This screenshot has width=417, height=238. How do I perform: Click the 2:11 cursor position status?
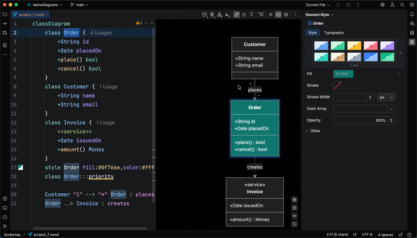coord(337,235)
